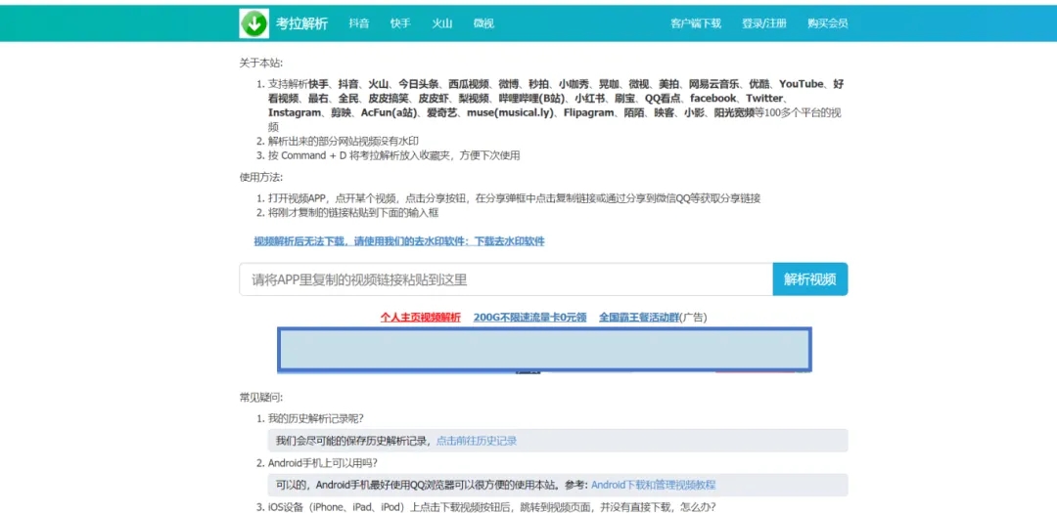1057x513 pixels.
Task: Go to 登录/注册
Action: [763, 23]
